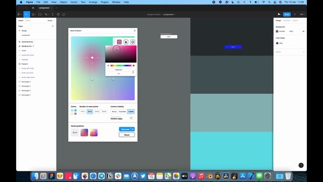Select the Pen tool

(46, 15)
